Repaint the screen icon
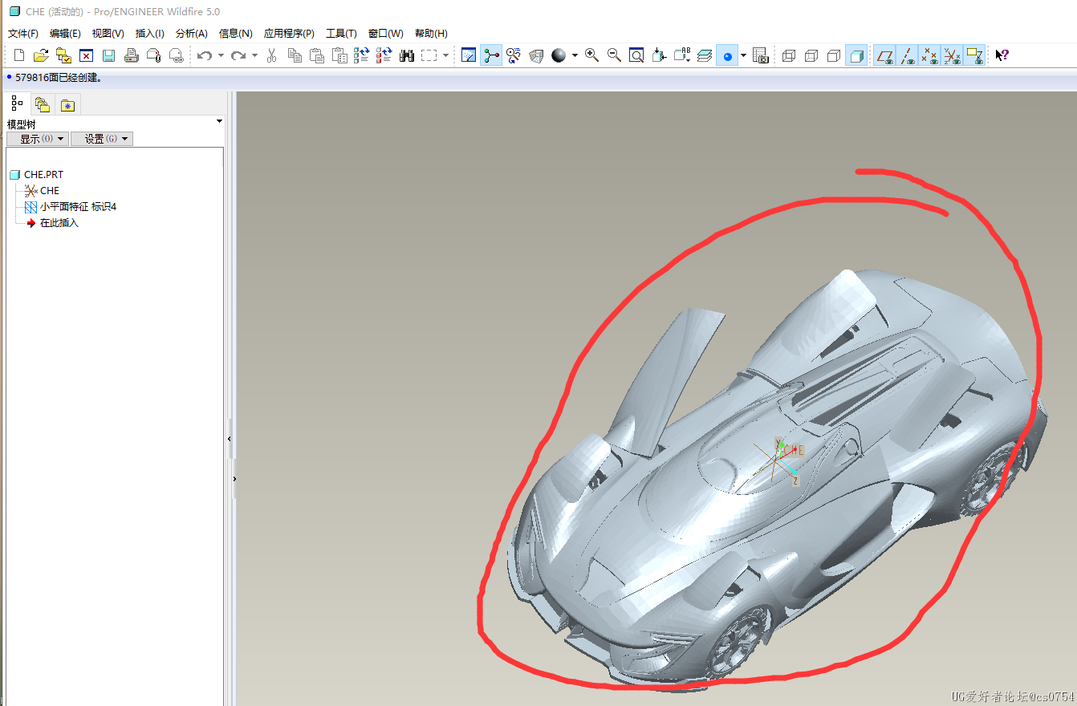 click(469, 55)
